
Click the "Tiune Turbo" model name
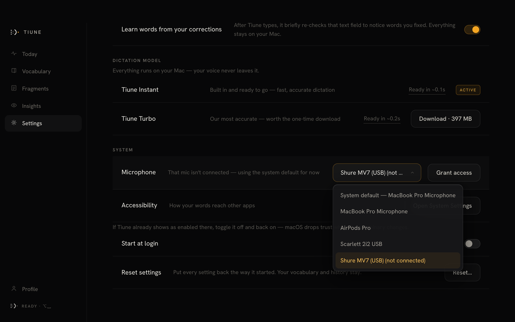[138, 119]
